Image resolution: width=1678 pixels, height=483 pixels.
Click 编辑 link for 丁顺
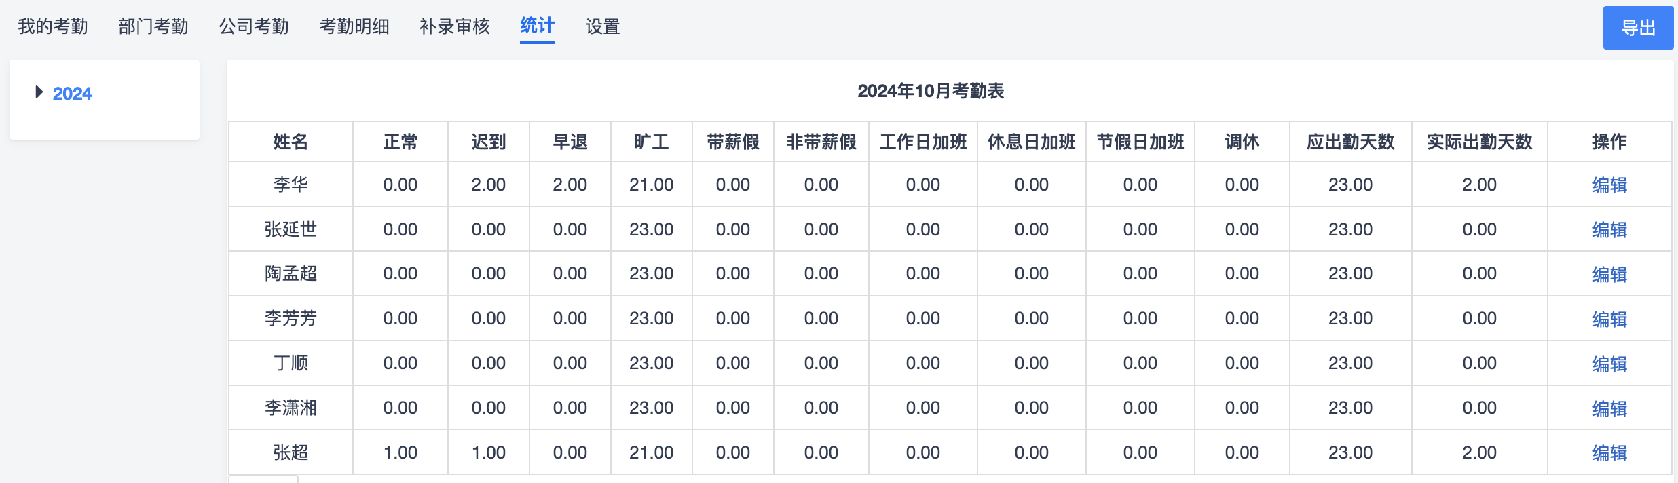(x=1609, y=364)
